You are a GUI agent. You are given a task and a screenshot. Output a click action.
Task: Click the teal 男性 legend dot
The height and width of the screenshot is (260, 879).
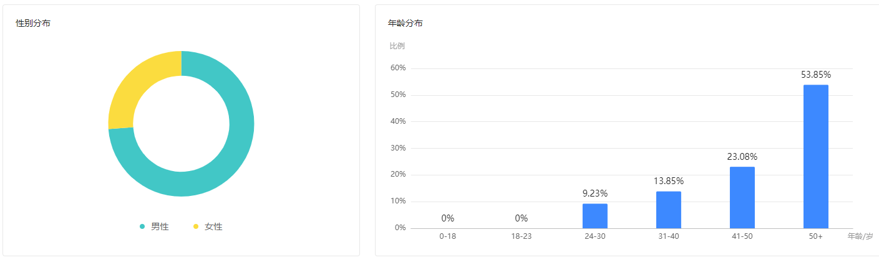pyautogui.click(x=142, y=226)
